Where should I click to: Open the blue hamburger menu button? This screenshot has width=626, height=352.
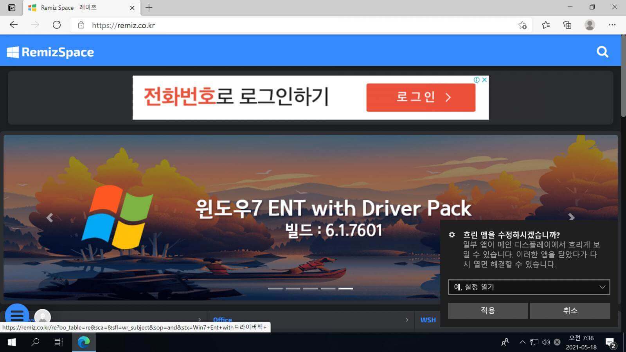tap(17, 315)
